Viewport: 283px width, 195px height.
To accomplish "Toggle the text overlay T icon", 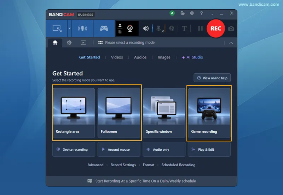I will 184,28.
